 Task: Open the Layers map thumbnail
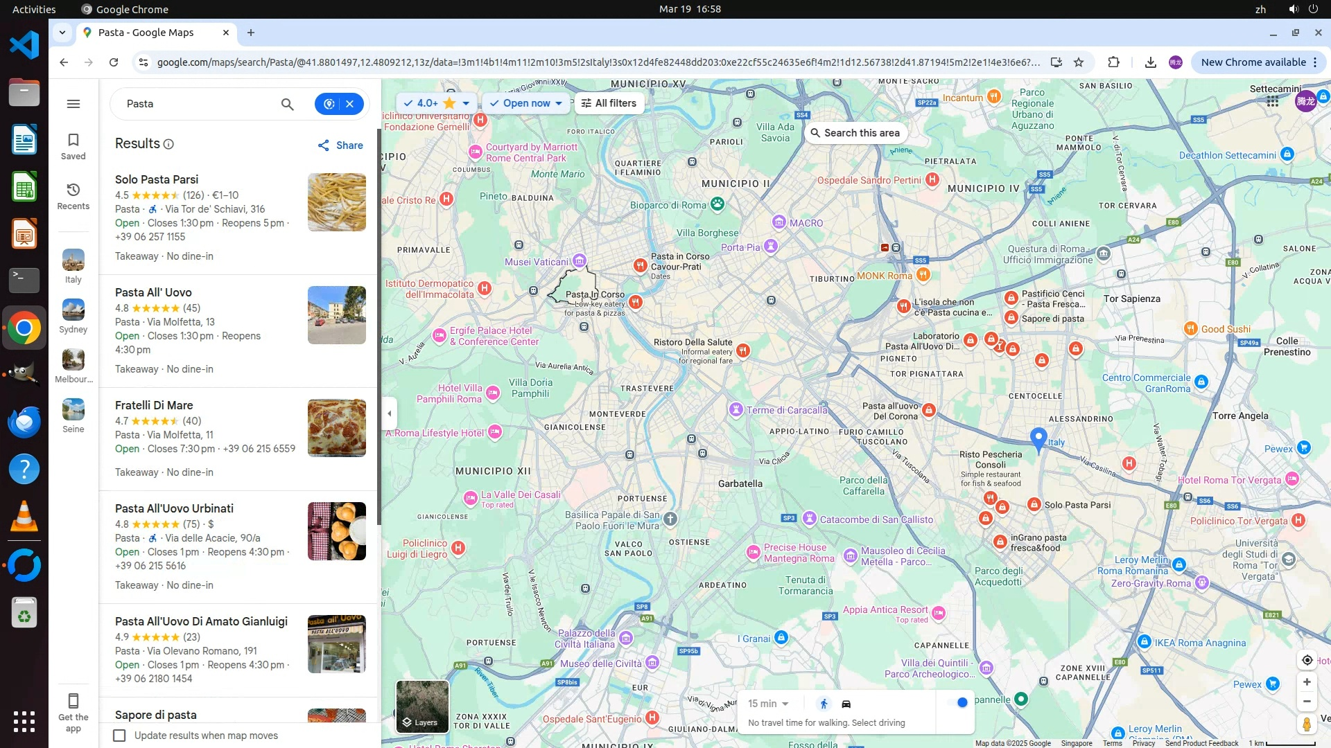click(422, 706)
